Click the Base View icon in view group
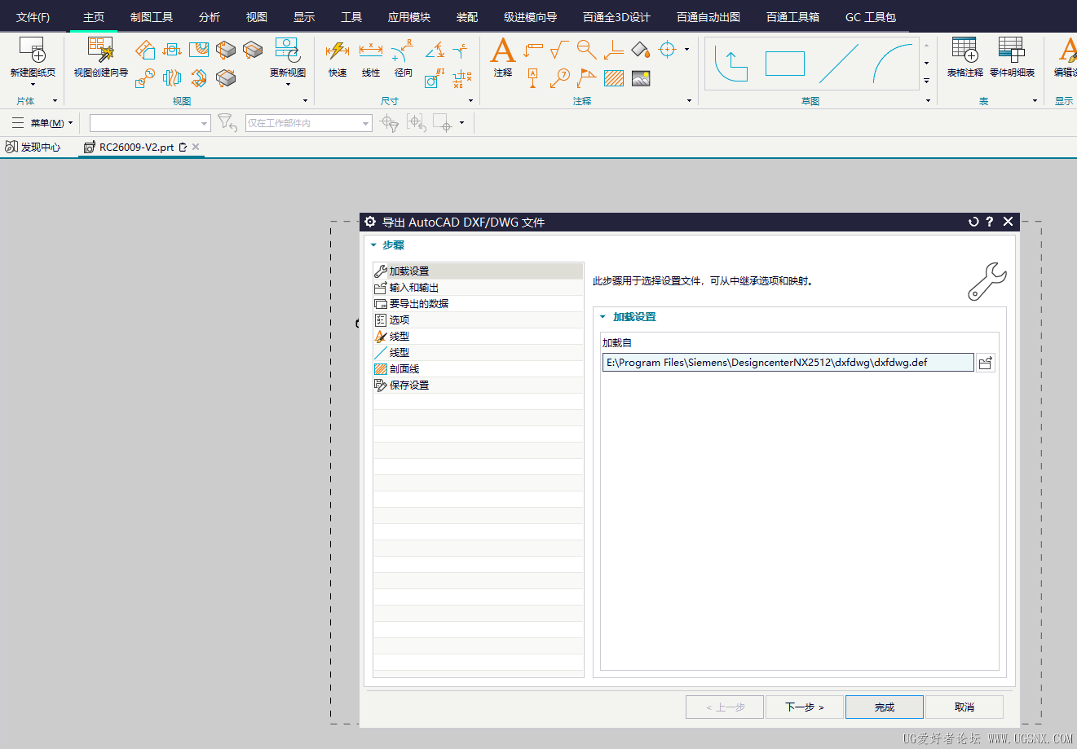 point(145,51)
